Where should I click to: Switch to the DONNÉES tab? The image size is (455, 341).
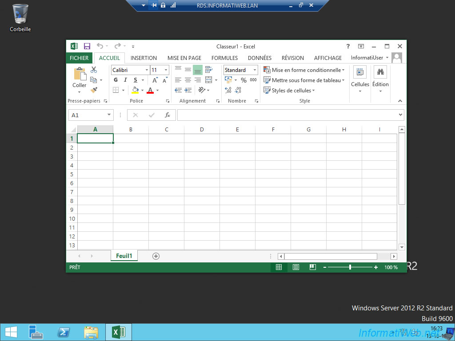coord(259,58)
